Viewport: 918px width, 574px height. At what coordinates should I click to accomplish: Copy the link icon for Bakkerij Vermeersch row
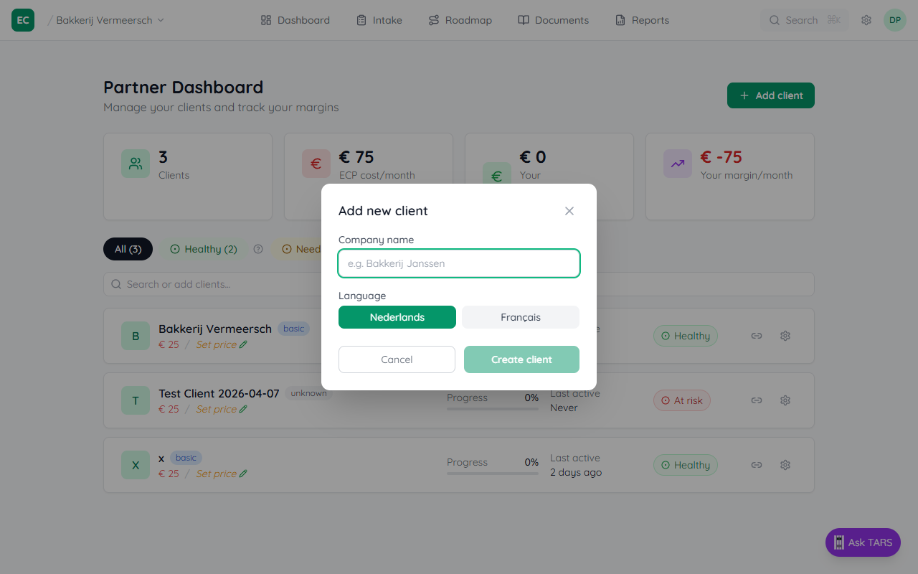tap(756, 335)
